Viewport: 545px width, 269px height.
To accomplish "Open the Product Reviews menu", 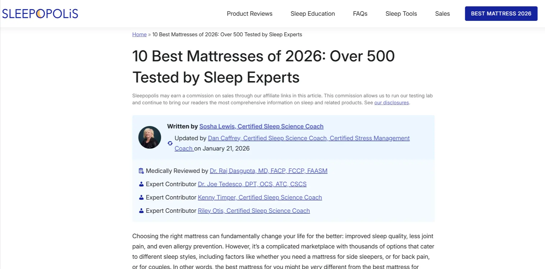I will [250, 14].
